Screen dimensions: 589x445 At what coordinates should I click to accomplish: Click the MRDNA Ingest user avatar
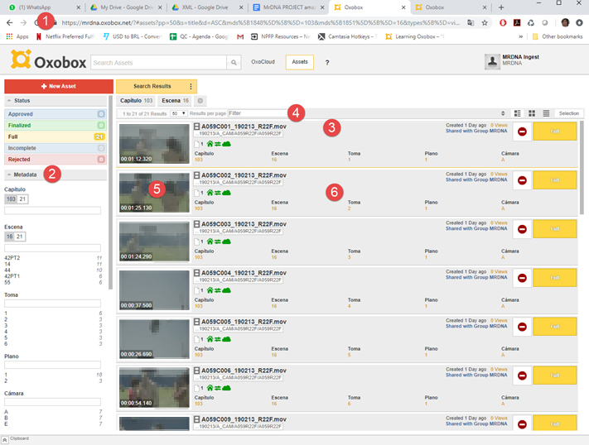pos(492,61)
